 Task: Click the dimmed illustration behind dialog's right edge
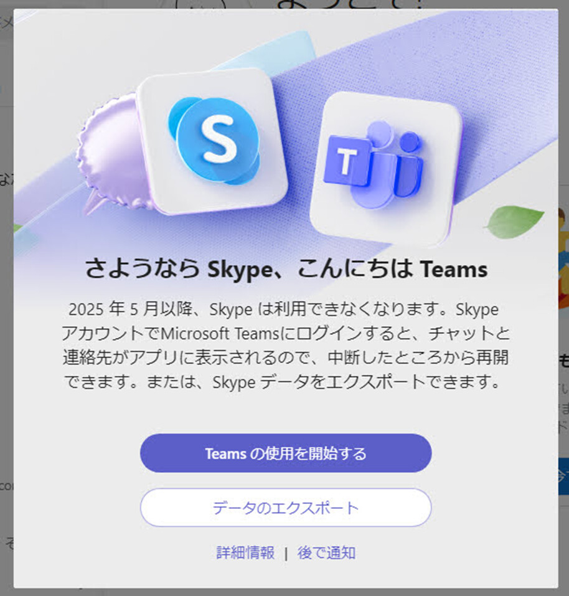pyautogui.click(x=563, y=258)
